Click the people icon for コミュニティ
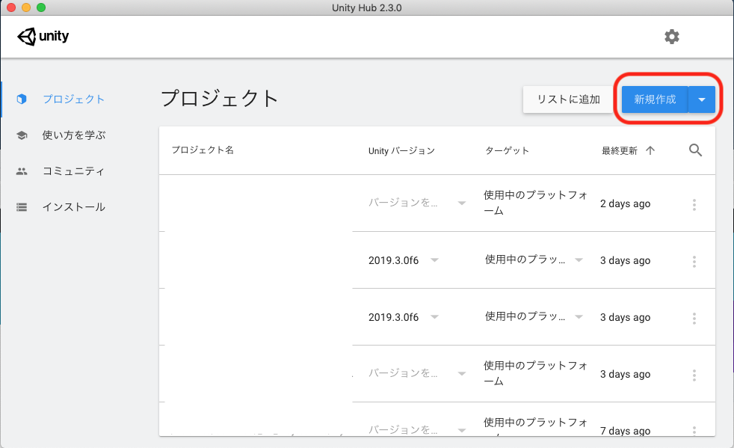Viewport: 734px width, 448px height. point(22,171)
